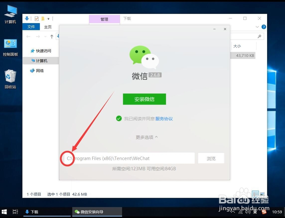Click the 大小 column header
The image size is (285, 218).
coord(237,46)
